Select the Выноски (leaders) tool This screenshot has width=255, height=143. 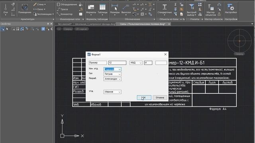(x=126, y=10)
